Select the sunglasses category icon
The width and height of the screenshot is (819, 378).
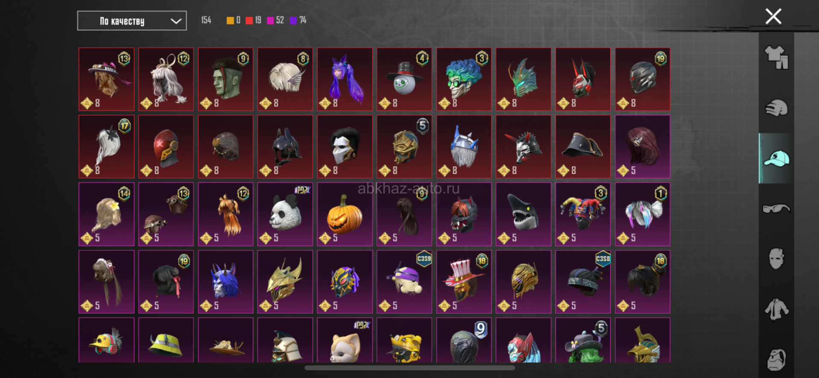(776, 209)
